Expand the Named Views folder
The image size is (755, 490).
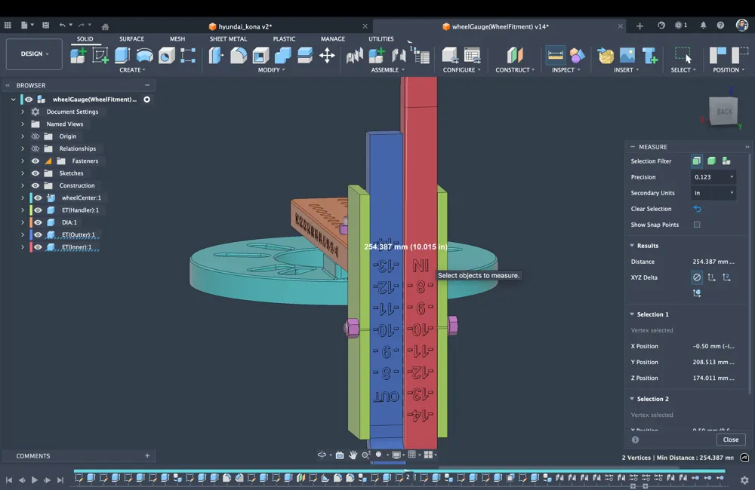pyautogui.click(x=23, y=124)
